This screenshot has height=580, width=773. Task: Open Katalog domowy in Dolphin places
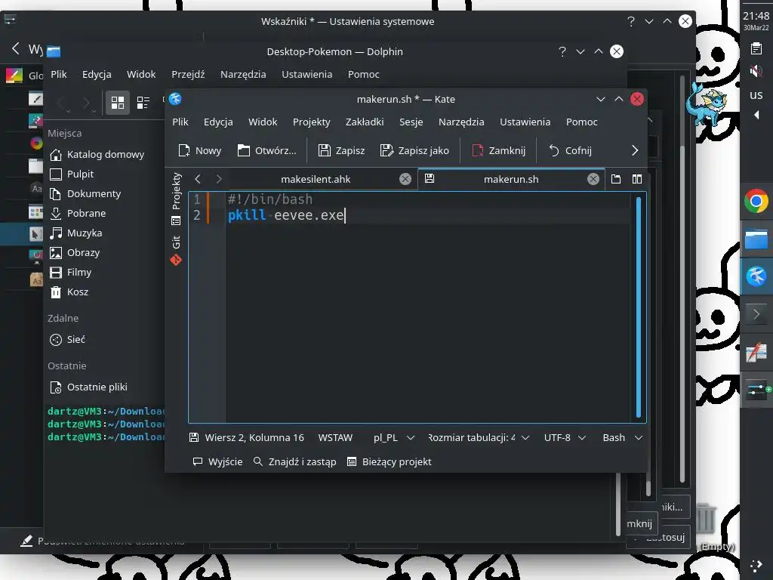[97, 154]
